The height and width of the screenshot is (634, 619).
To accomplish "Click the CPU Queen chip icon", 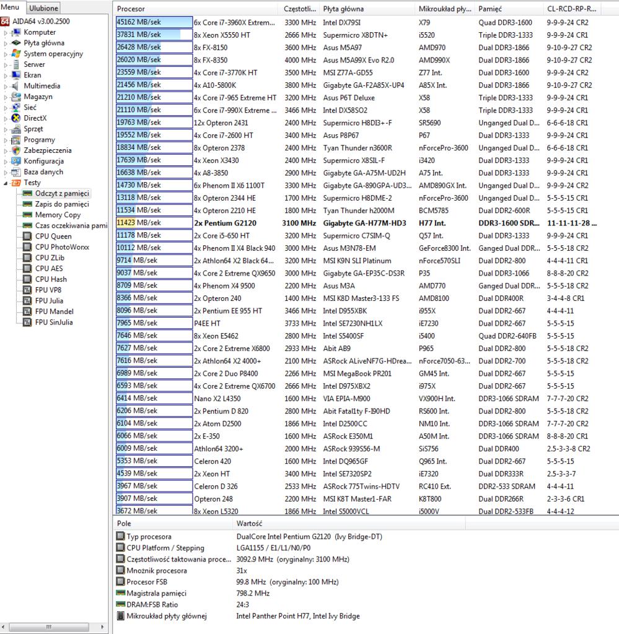I will (x=27, y=236).
